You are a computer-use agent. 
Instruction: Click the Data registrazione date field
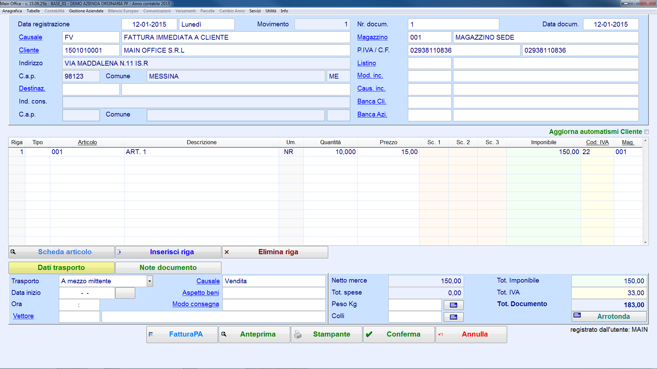[149, 24]
